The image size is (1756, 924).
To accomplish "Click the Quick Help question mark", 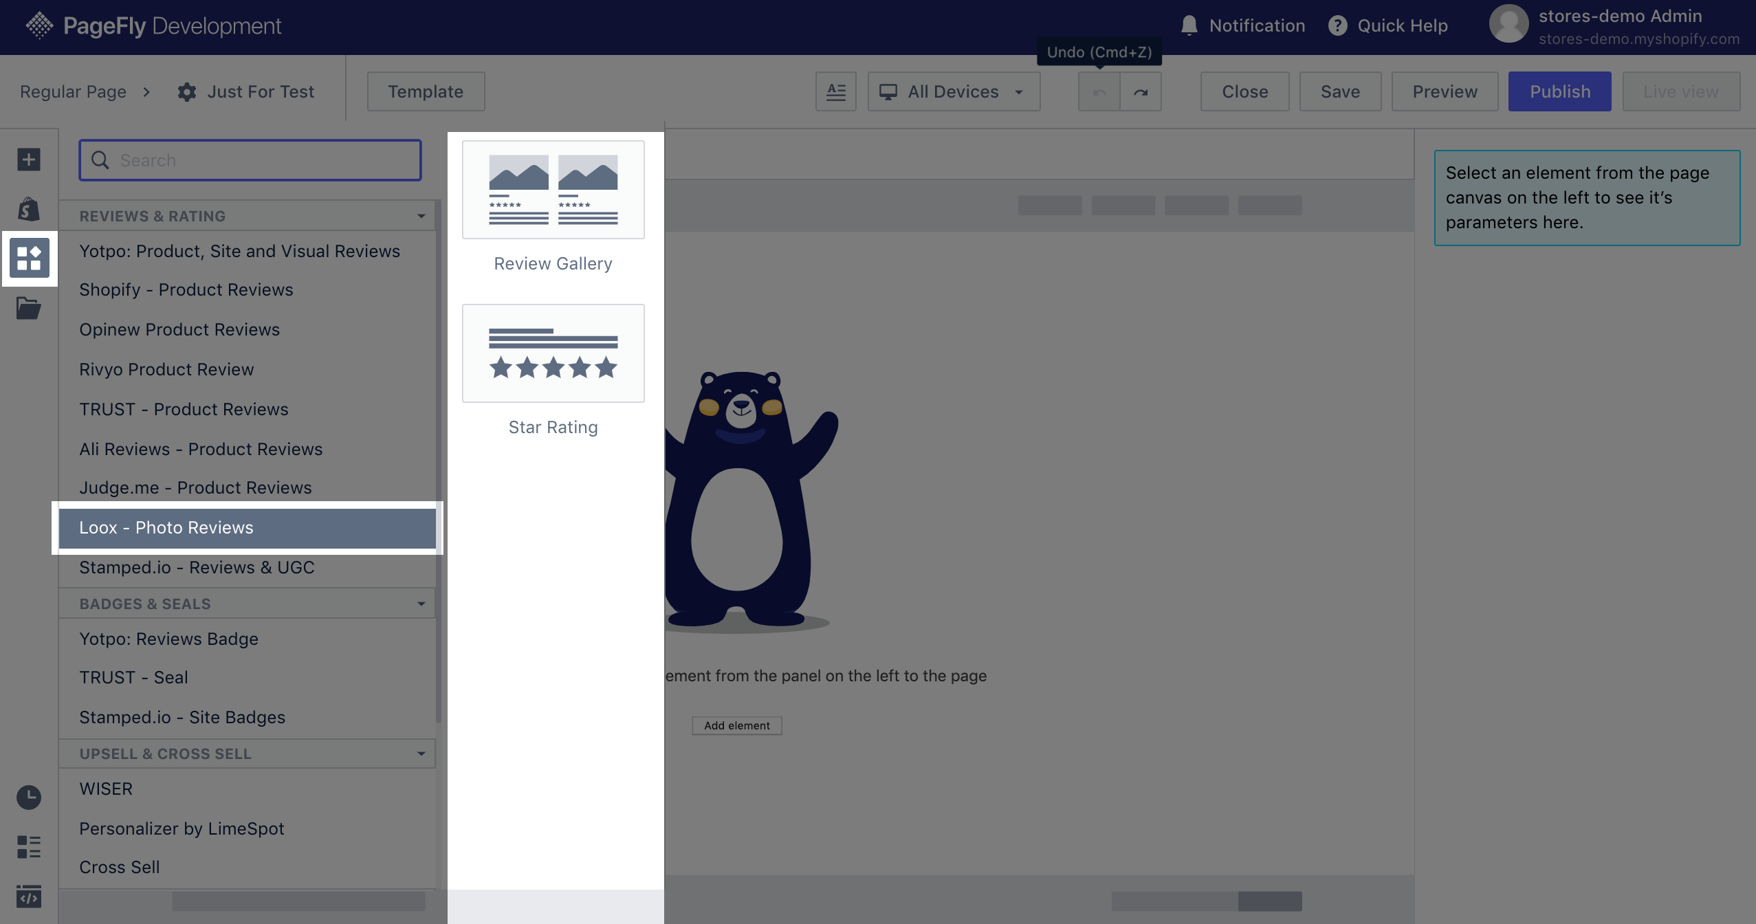I will [x=1337, y=25].
